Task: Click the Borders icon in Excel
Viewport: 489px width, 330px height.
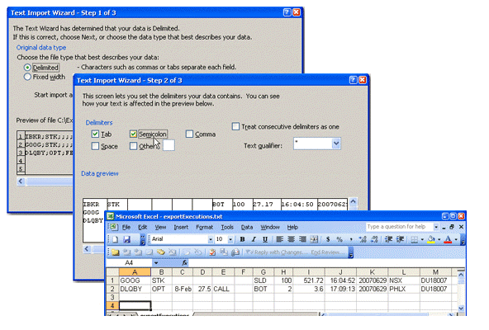Action: [x=414, y=239]
